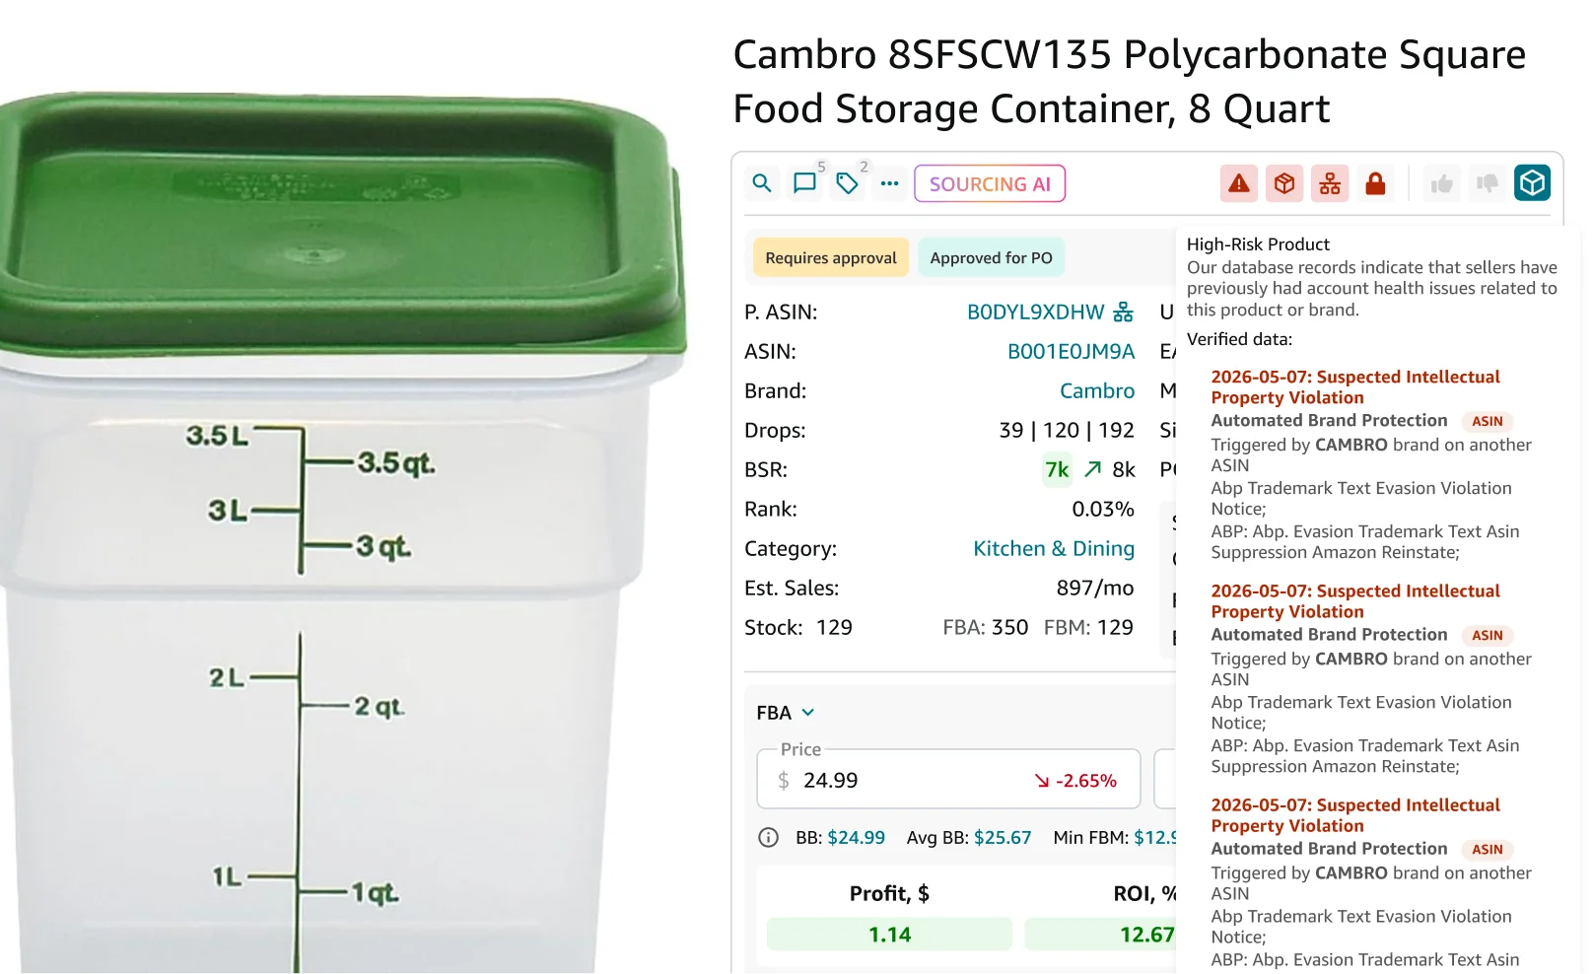This screenshot has width=1593, height=974.
Task: Click the Requires approval badge
Action: [x=831, y=257]
